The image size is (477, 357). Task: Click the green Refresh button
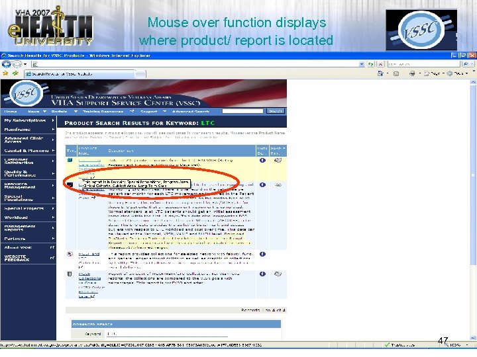coord(370,64)
